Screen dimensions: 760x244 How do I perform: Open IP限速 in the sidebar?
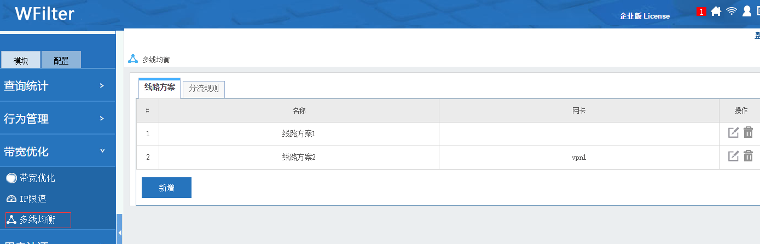[x=32, y=199]
